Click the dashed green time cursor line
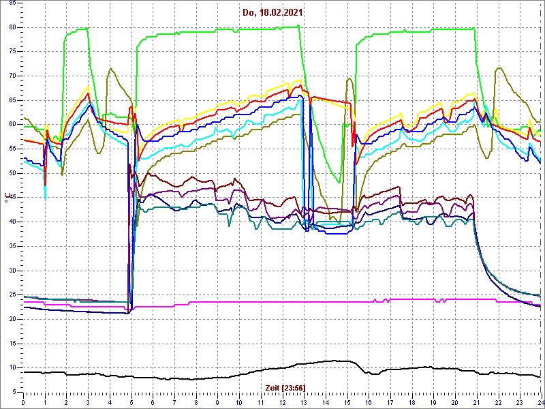Viewport: 545px width, 409px height. coord(540,198)
